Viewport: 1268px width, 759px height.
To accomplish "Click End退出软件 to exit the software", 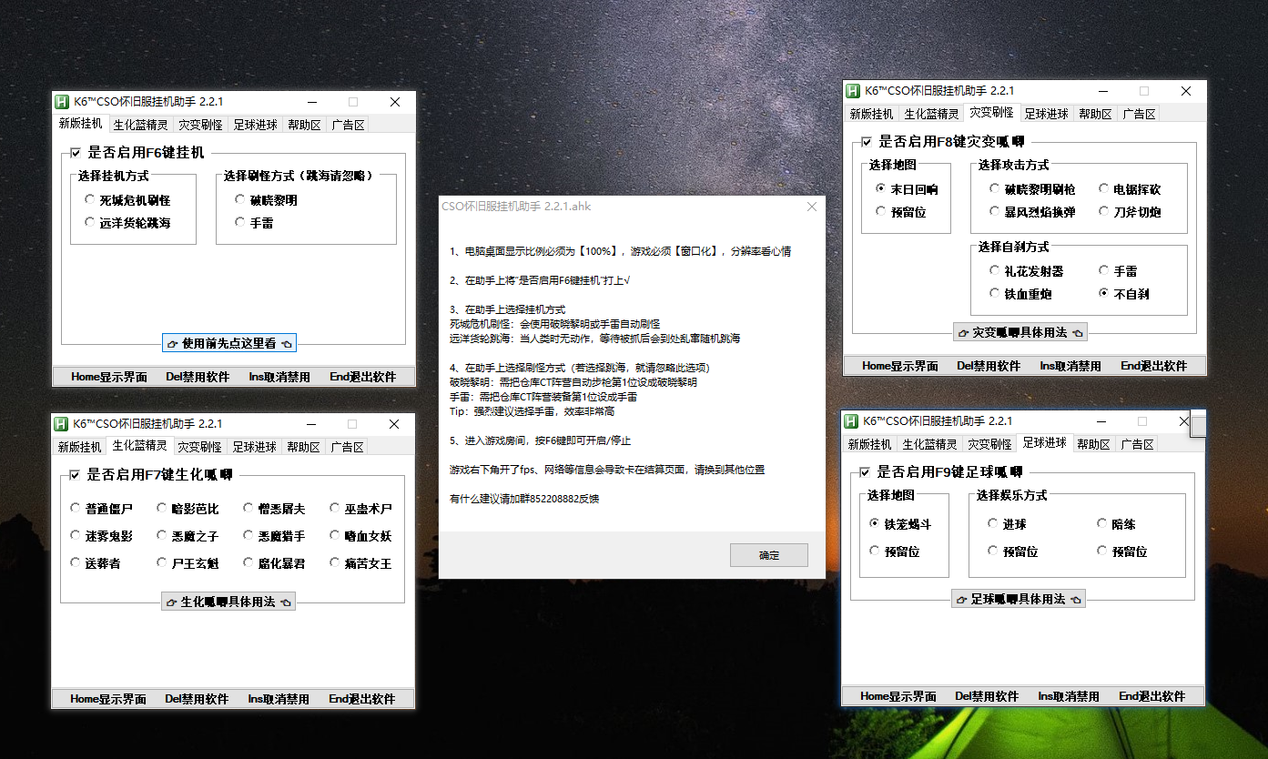I will pos(362,375).
